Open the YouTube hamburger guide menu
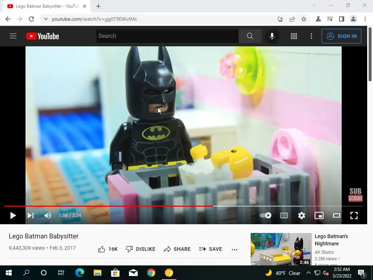373x280 pixels. 13,36
